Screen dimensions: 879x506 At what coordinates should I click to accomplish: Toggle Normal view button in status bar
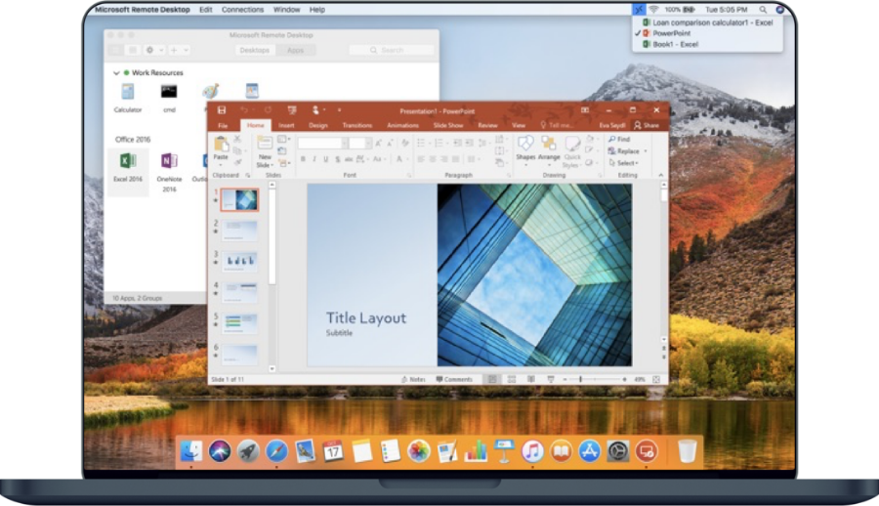(492, 380)
